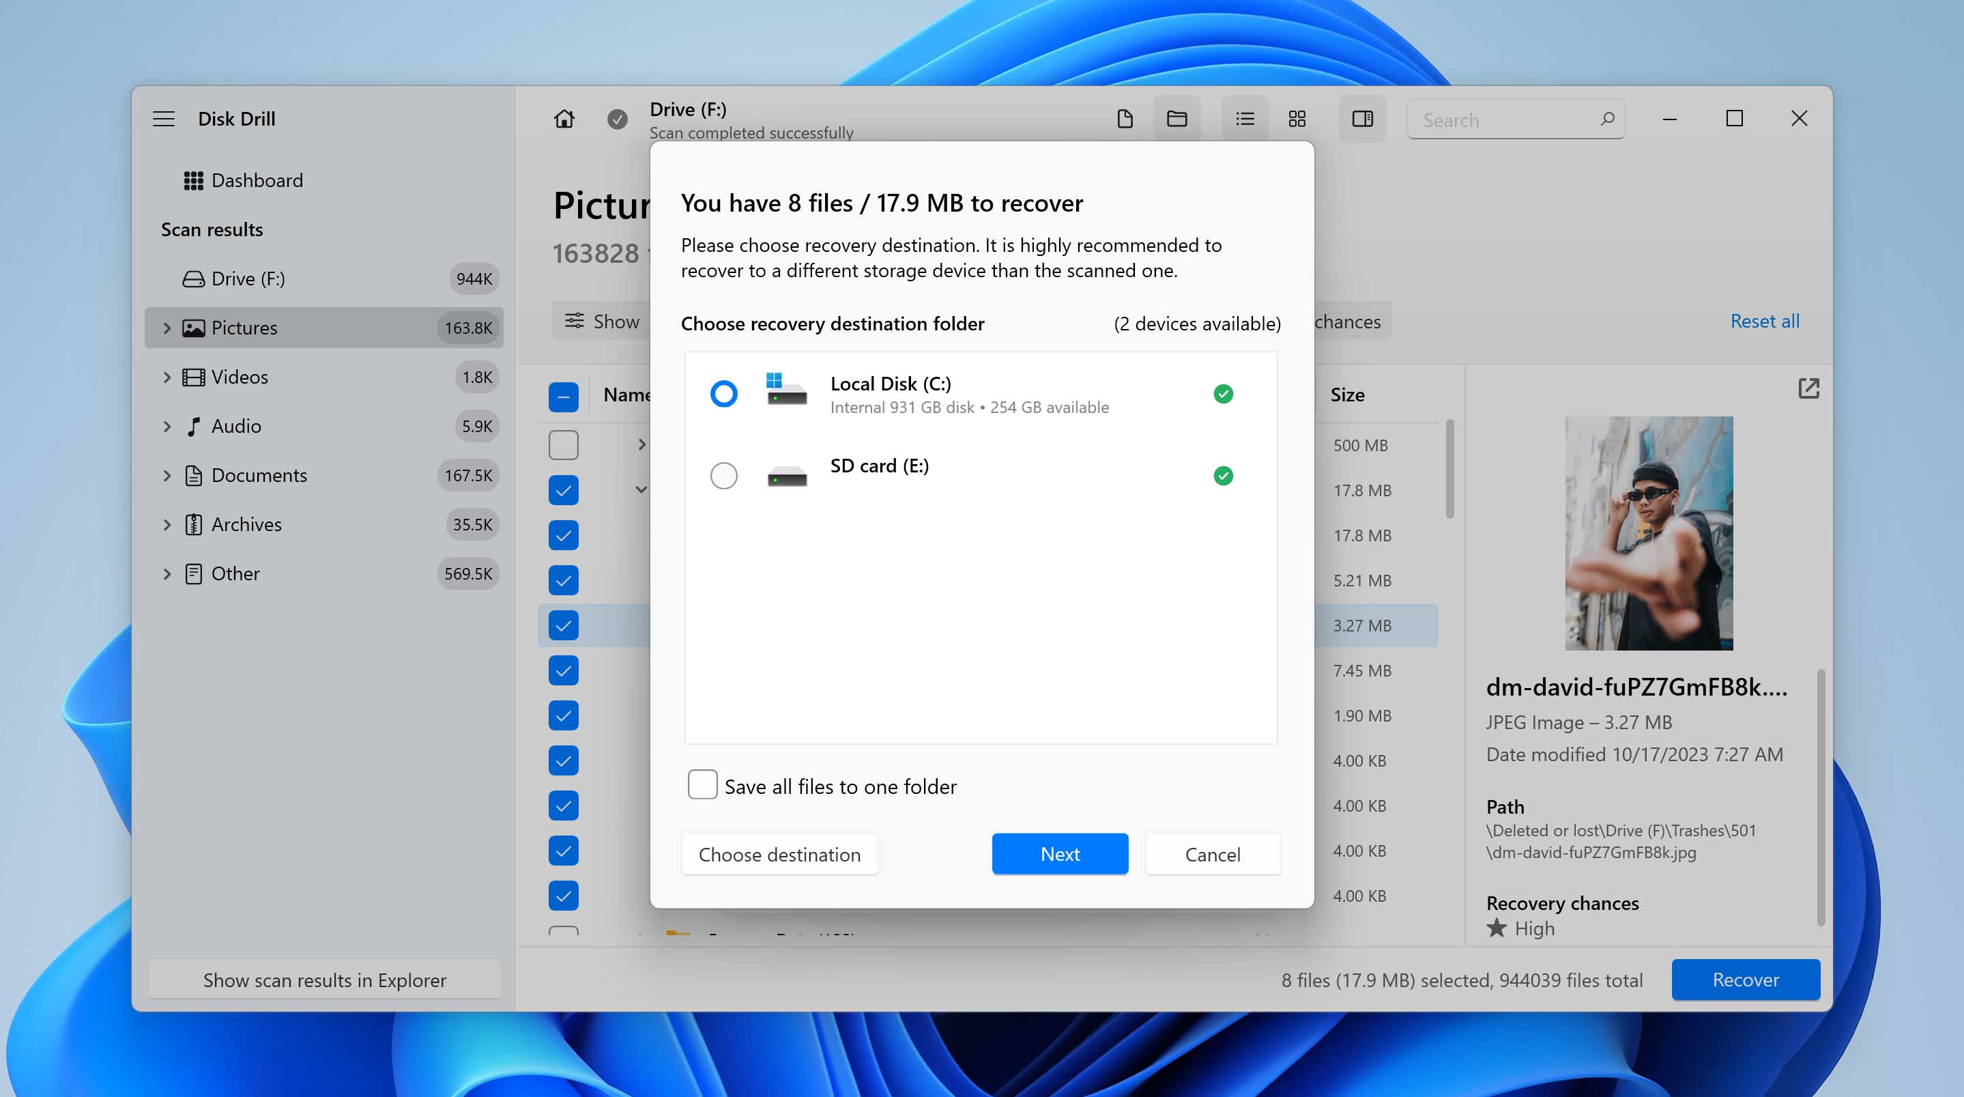
Task: Uncheck the 7.45 MB row checkbox
Action: (x=564, y=670)
